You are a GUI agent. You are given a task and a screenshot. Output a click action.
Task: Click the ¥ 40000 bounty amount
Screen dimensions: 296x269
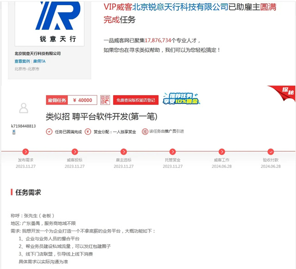(82, 100)
